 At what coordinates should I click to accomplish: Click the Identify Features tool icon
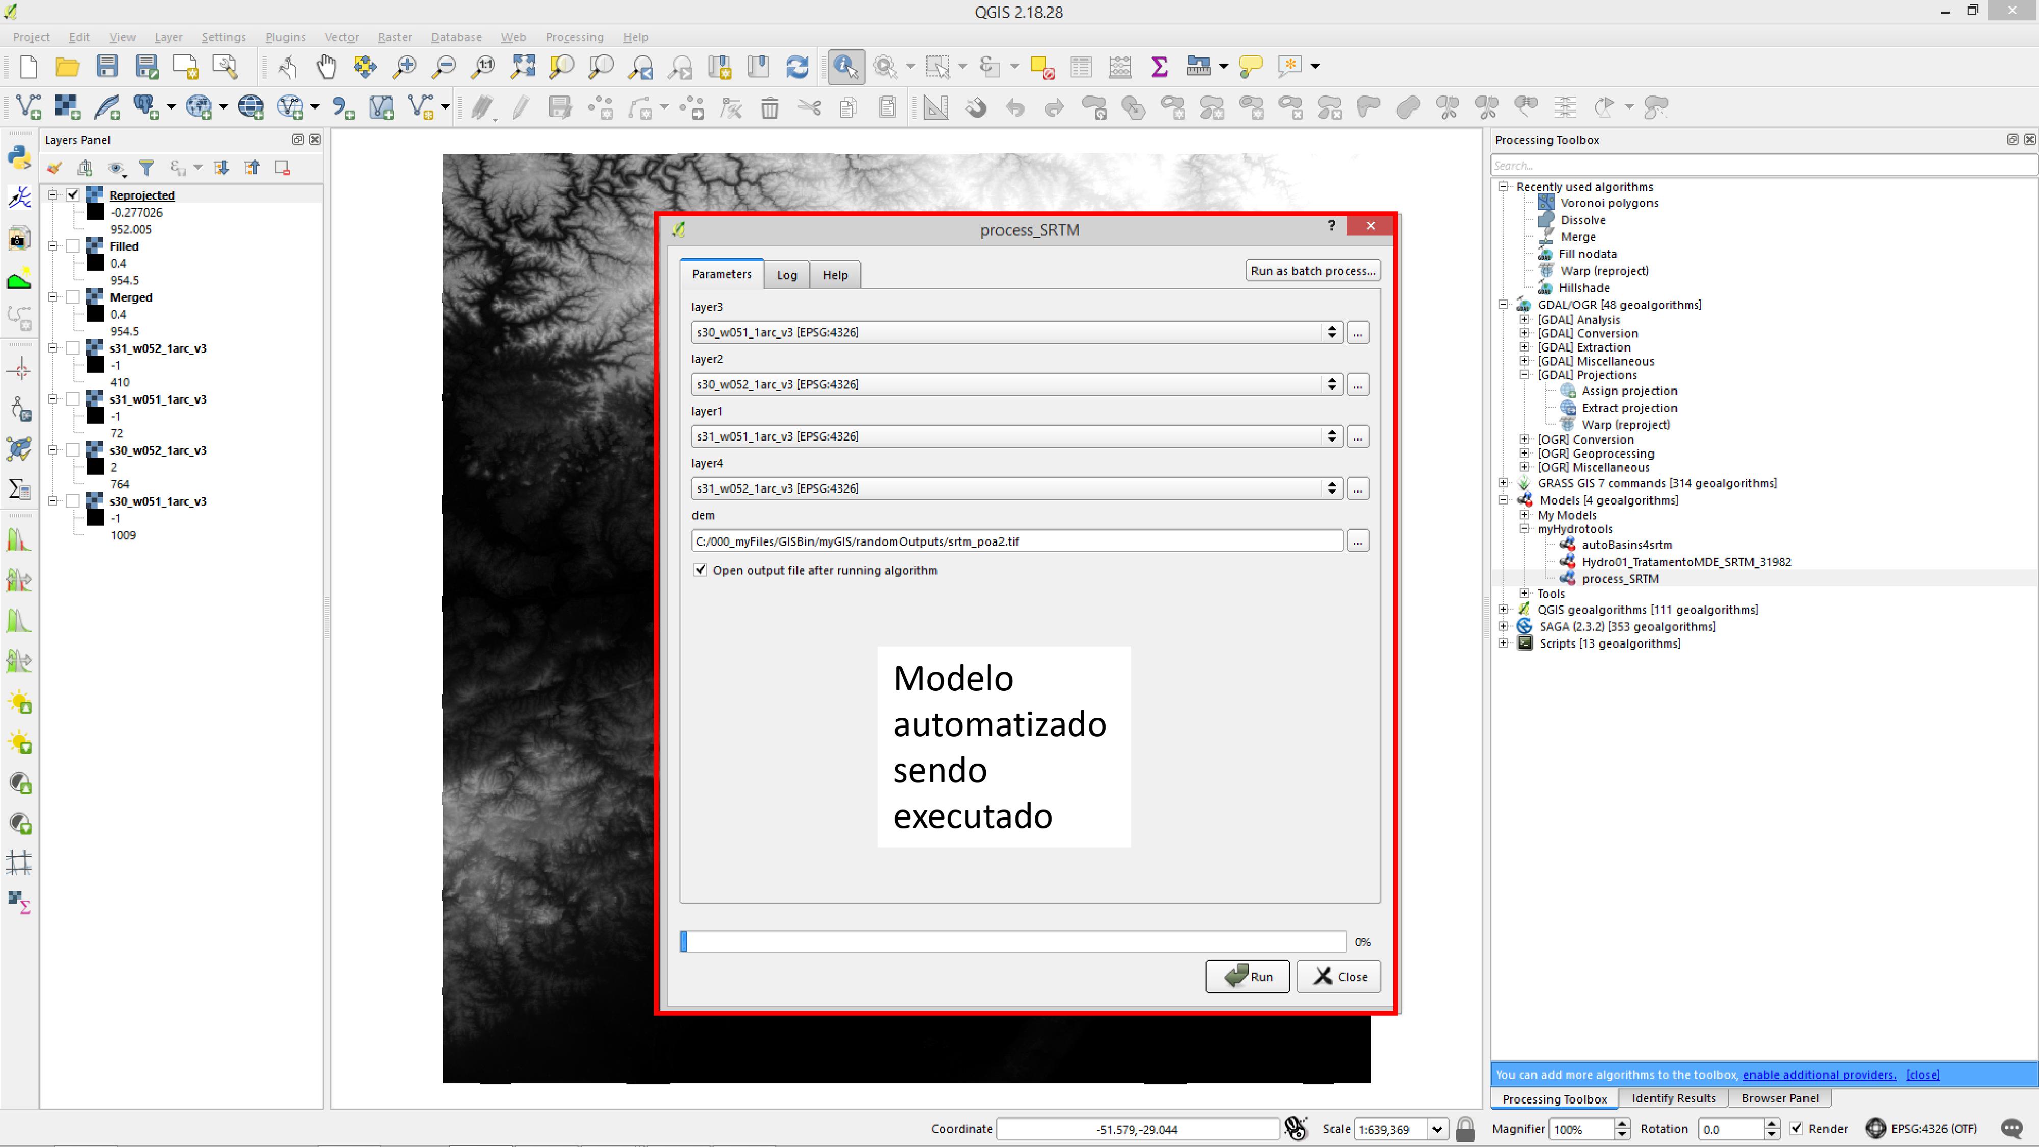point(845,66)
